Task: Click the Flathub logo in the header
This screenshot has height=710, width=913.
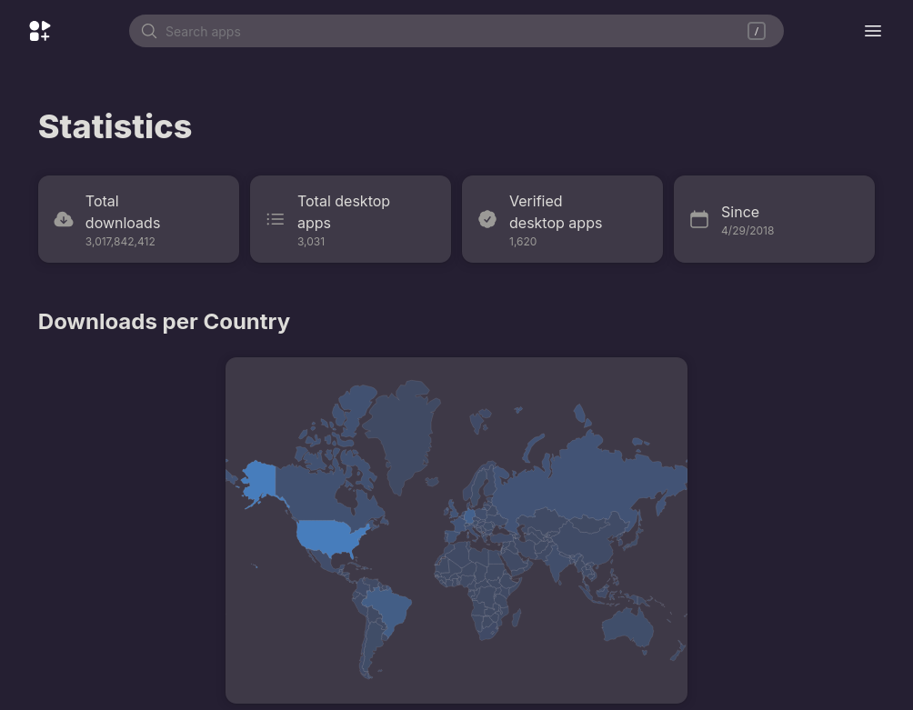Action: click(x=40, y=31)
